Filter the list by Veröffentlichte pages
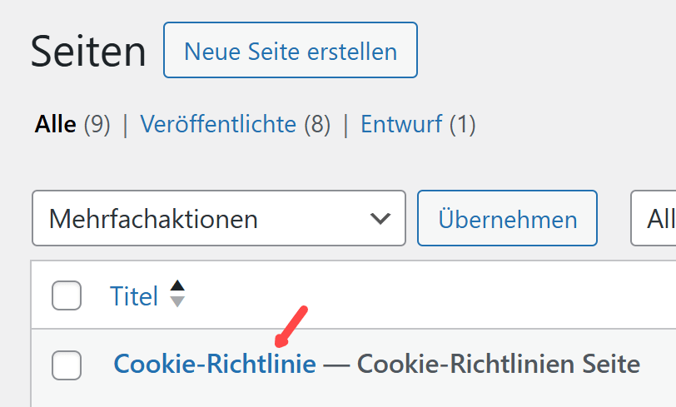This screenshot has height=407, width=676. (x=218, y=125)
